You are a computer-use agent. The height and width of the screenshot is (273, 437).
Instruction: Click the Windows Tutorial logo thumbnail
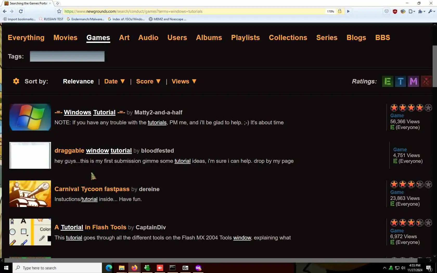pos(30,117)
